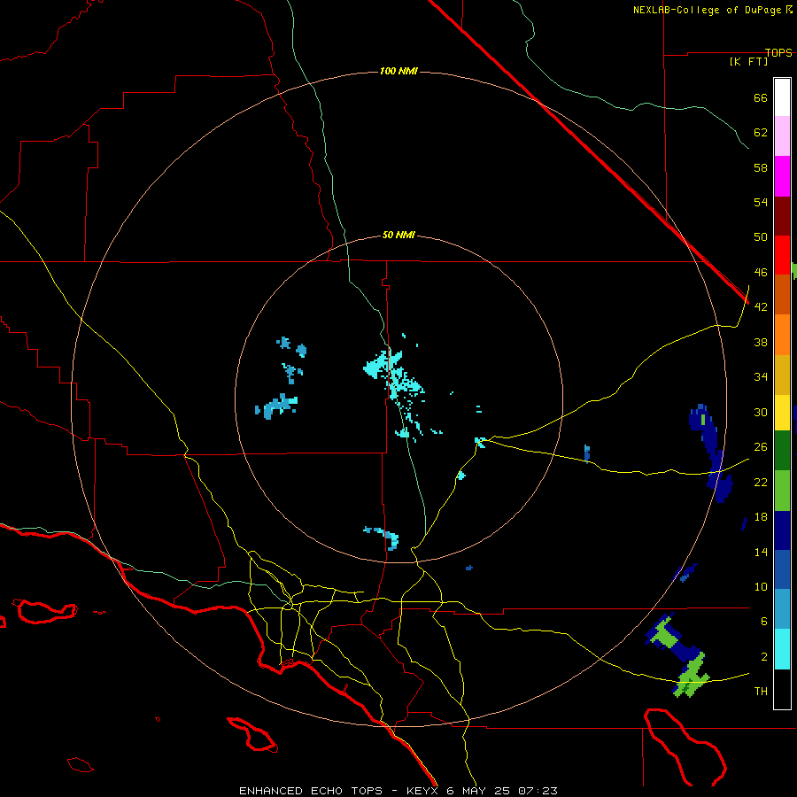Click the "58" legend value
This screenshot has width=797, height=797.
click(761, 167)
